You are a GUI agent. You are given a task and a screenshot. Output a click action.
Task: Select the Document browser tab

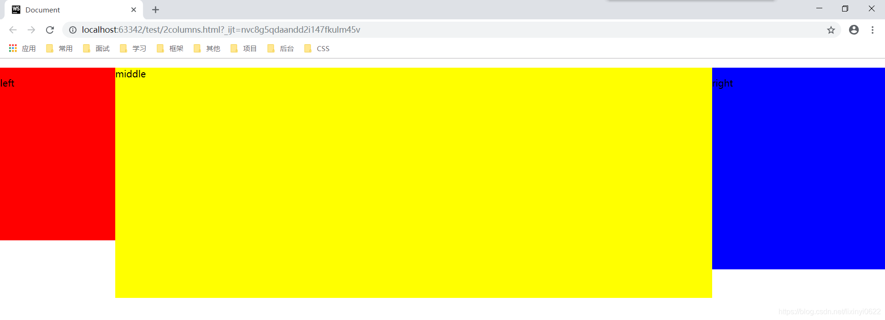coord(74,10)
